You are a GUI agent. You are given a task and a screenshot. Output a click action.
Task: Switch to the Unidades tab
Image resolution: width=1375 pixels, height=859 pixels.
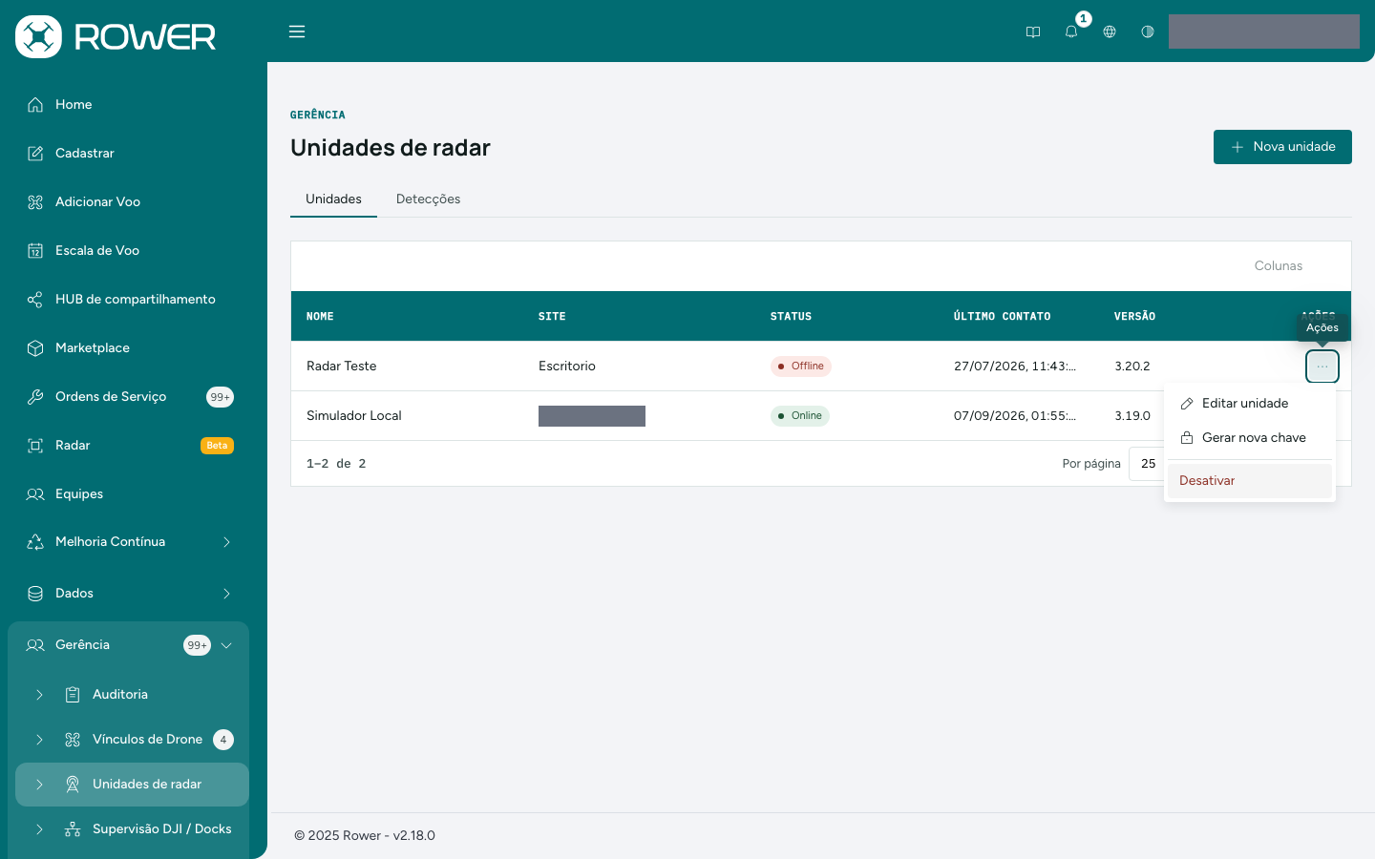(x=333, y=199)
